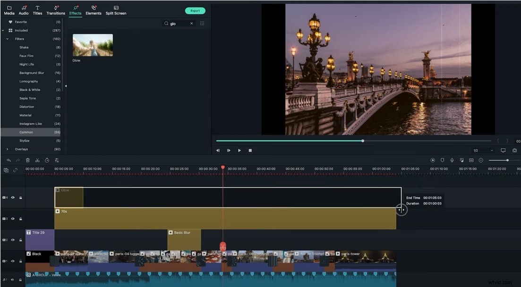Click the snapshot camera icon under the preview
The width and height of the screenshot is (521, 287).
click(514, 150)
